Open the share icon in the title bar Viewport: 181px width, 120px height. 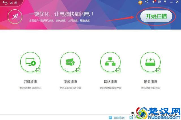click(x=146, y=2)
